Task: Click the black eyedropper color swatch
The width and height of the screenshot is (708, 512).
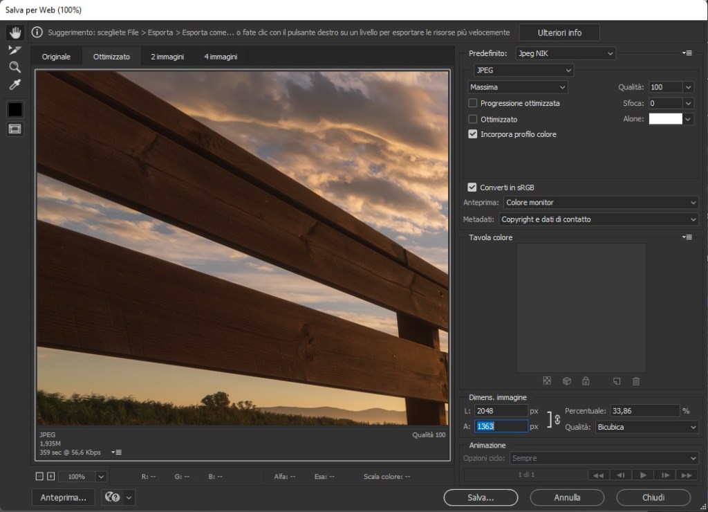Action: coord(15,109)
